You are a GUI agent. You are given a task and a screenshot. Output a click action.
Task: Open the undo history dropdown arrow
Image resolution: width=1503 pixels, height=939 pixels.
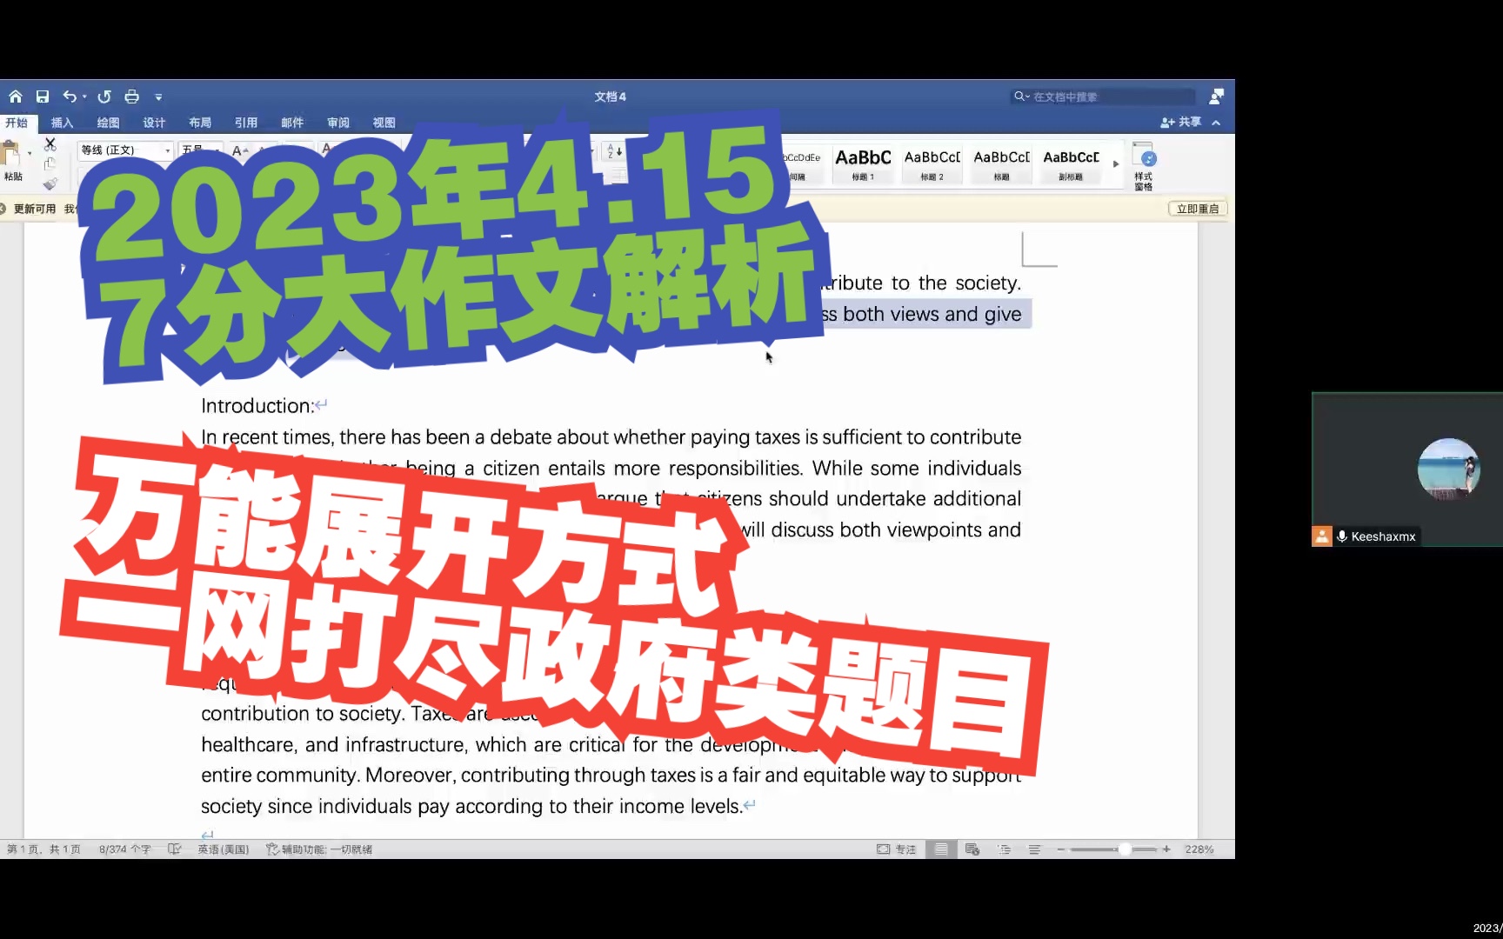[x=84, y=97]
